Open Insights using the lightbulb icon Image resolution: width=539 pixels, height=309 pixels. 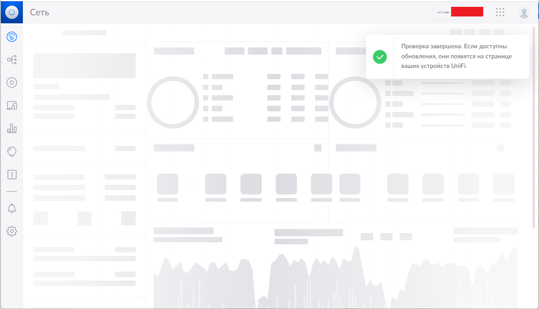tap(12, 151)
